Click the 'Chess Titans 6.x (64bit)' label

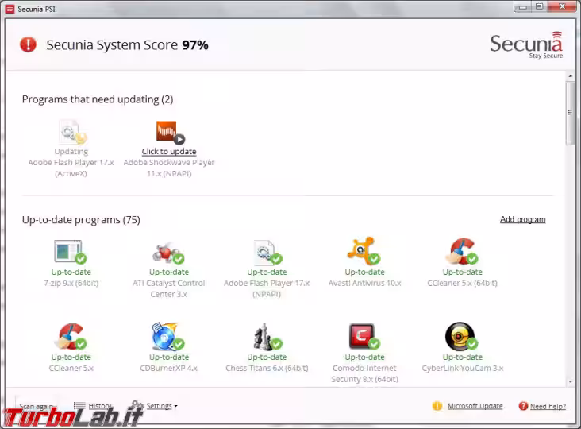click(x=267, y=368)
